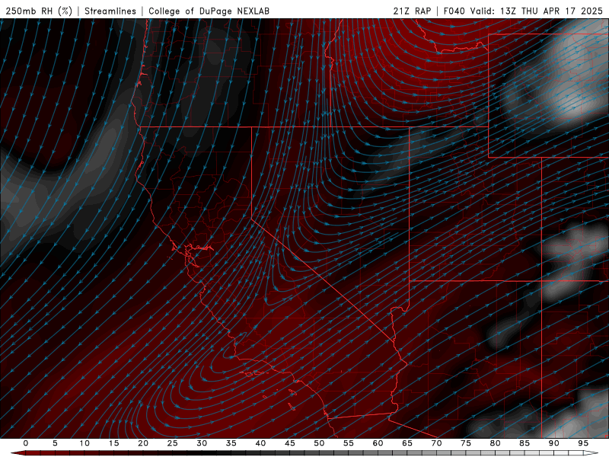
Task: Click the colorbar label "75"
Action: click(x=466, y=443)
